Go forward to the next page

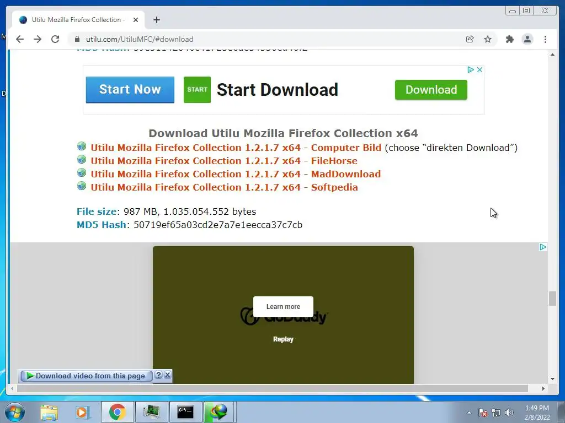click(x=38, y=39)
